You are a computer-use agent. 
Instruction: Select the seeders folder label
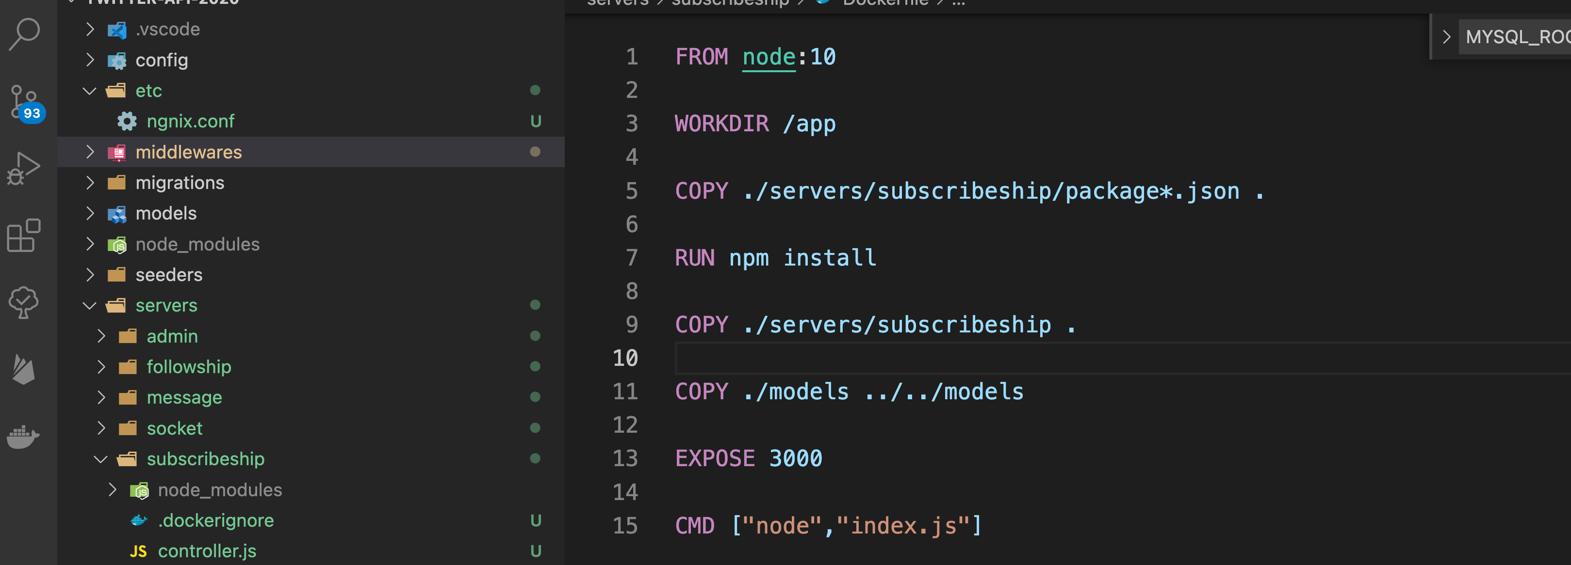pyautogui.click(x=169, y=275)
